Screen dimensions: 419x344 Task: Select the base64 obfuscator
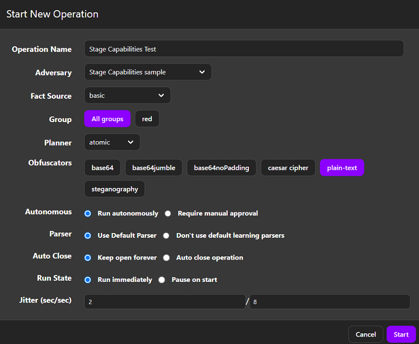pyautogui.click(x=102, y=168)
